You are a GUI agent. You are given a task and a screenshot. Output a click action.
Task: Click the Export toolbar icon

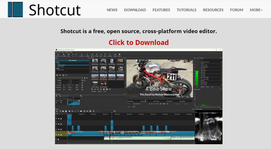(x=119, y=55)
